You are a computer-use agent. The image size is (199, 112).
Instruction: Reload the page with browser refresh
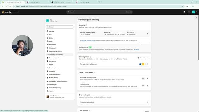(x=10, y=7)
